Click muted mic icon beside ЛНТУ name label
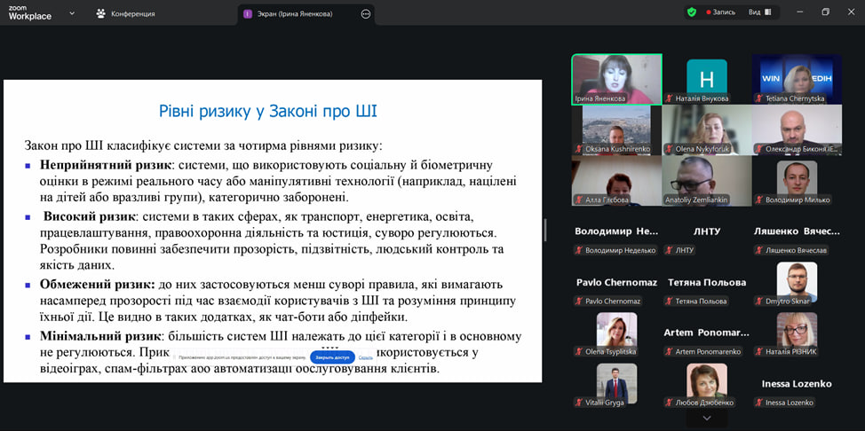This screenshot has height=431, width=865. click(669, 250)
